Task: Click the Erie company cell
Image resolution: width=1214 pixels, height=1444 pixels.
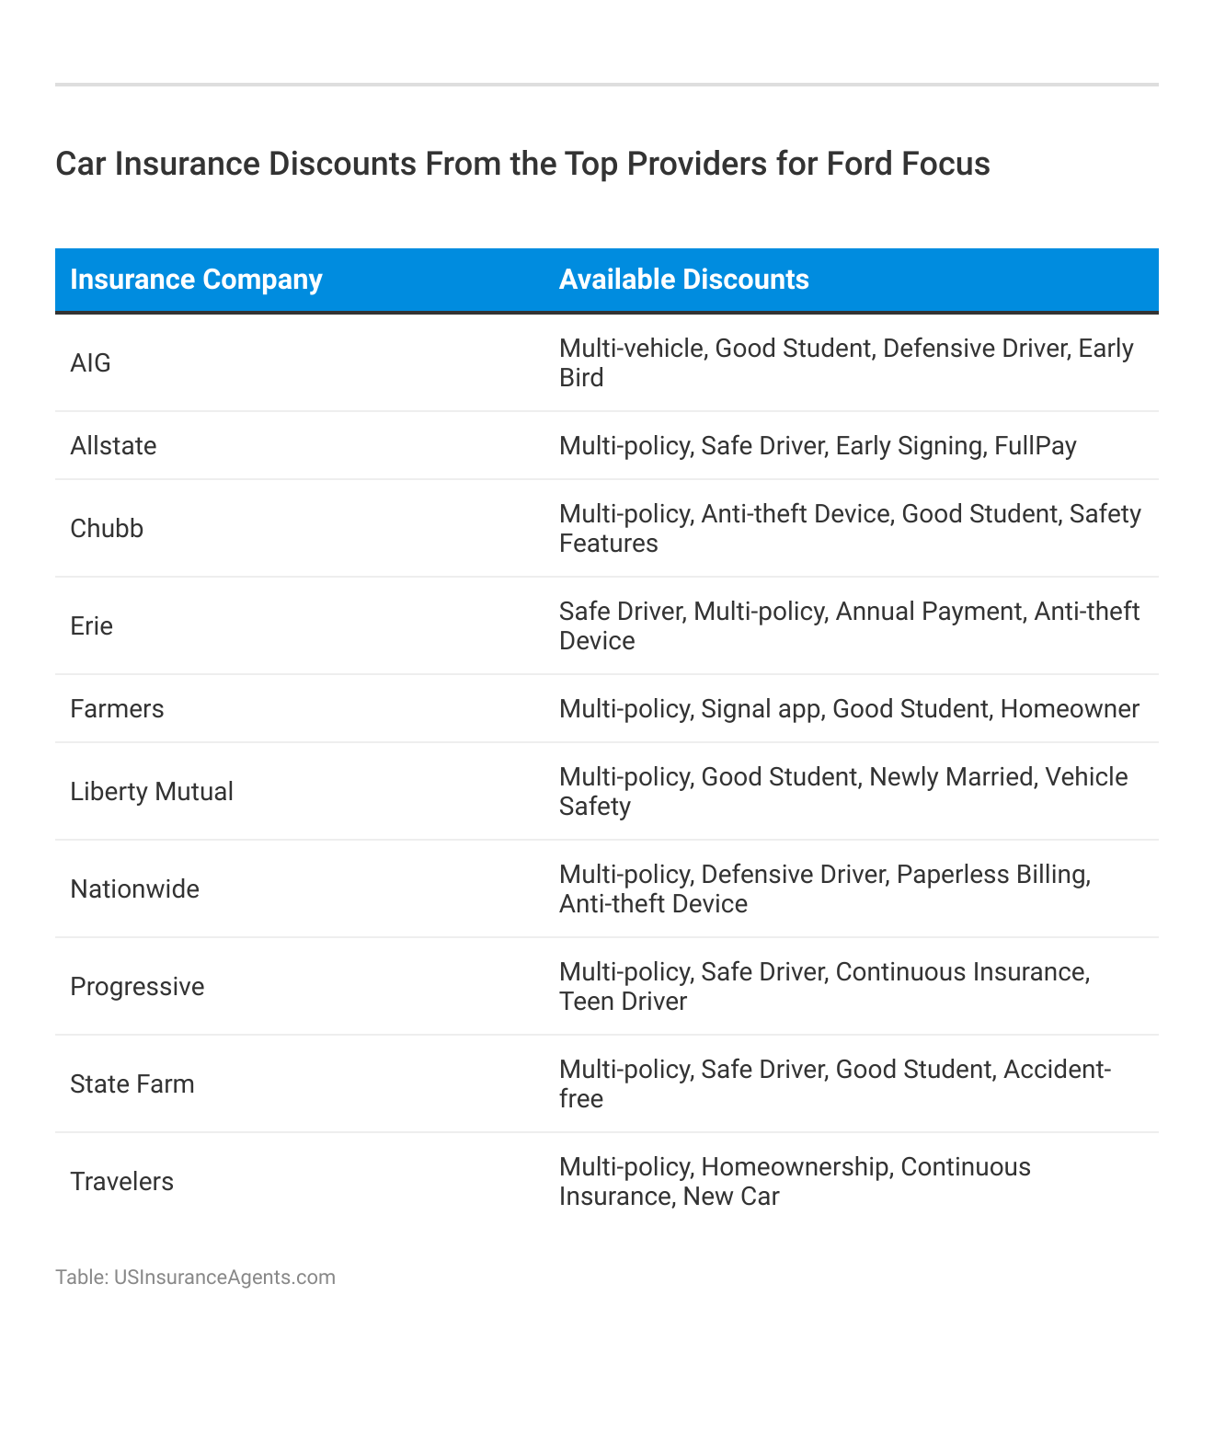Action: pyautogui.click(x=91, y=626)
